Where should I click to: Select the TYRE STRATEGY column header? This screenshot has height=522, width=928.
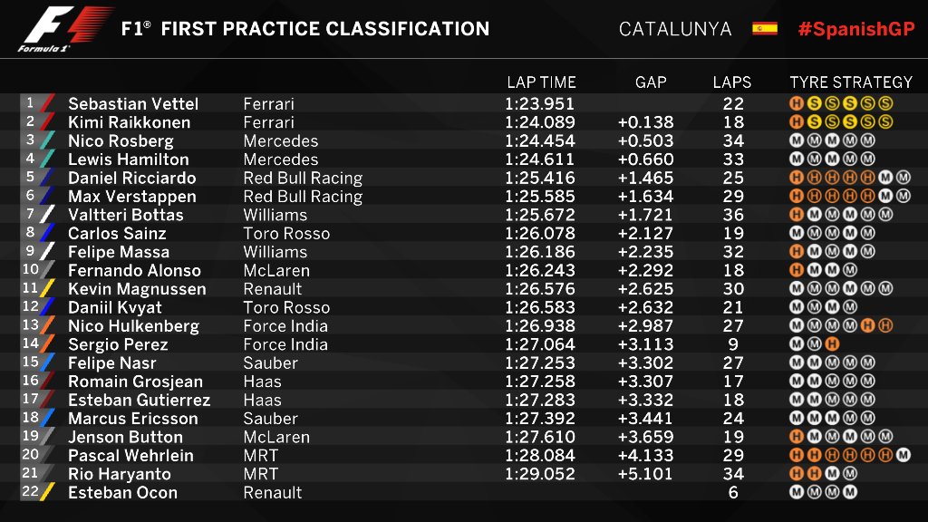pyautogui.click(x=851, y=82)
